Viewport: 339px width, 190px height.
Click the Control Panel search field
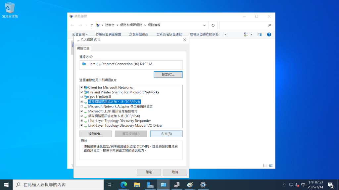tap(246, 25)
